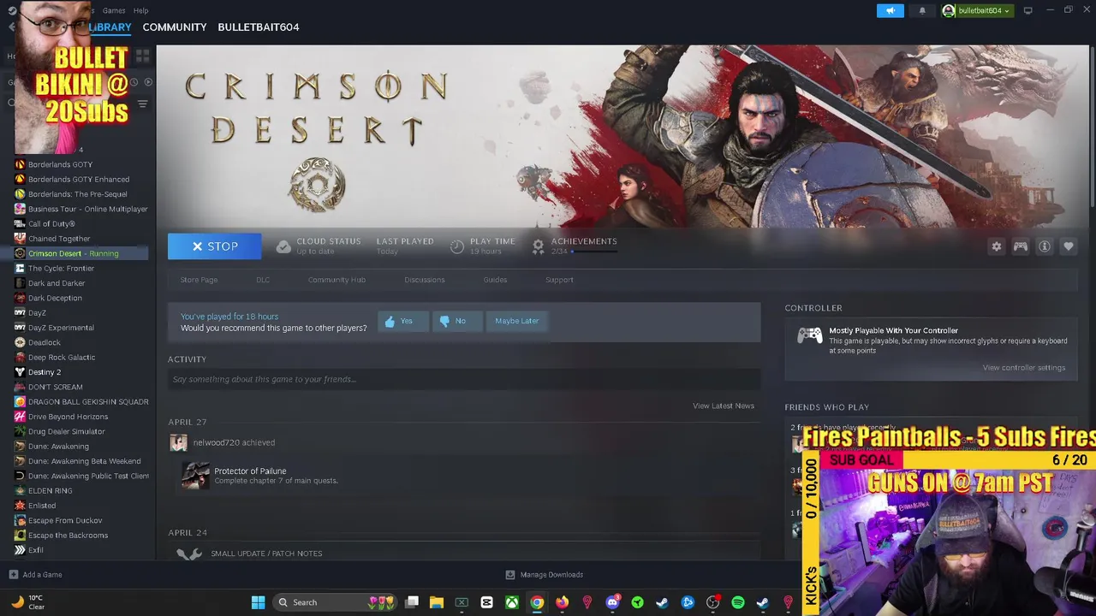Click the grid view icon in library sidebar
Image resolution: width=1096 pixels, height=616 pixels.
click(142, 56)
